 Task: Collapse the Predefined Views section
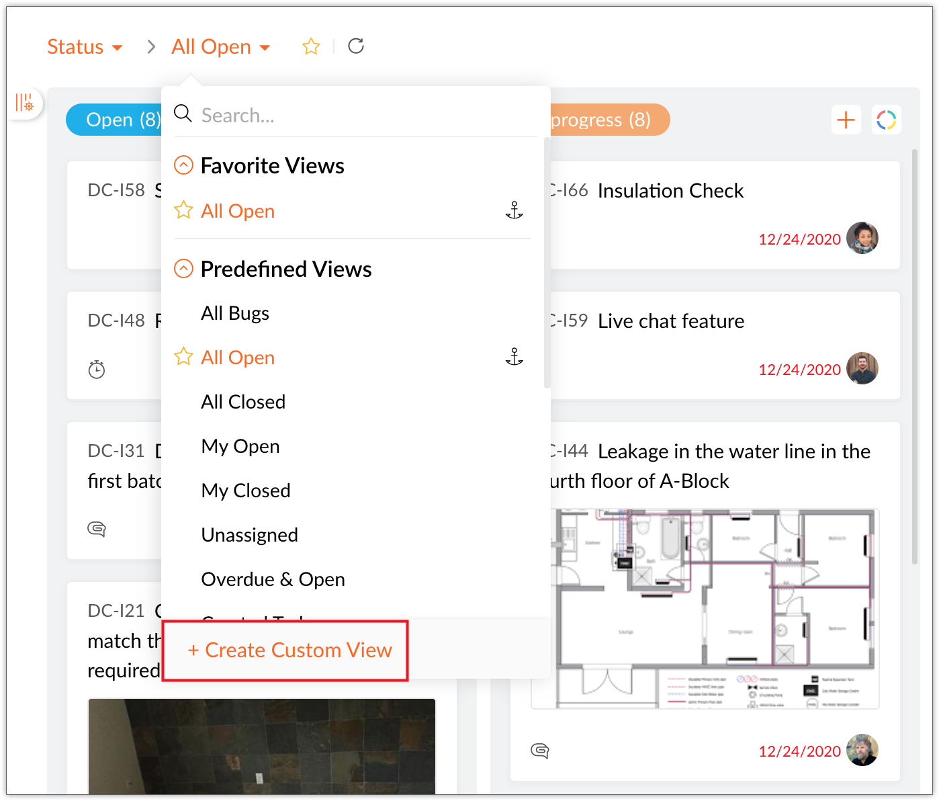coord(183,269)
